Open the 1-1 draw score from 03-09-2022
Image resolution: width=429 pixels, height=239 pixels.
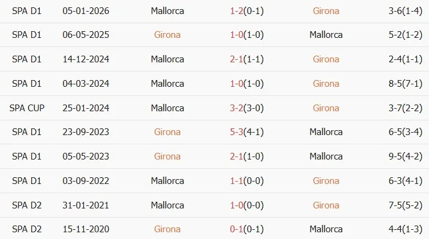[x=237, y=181]
